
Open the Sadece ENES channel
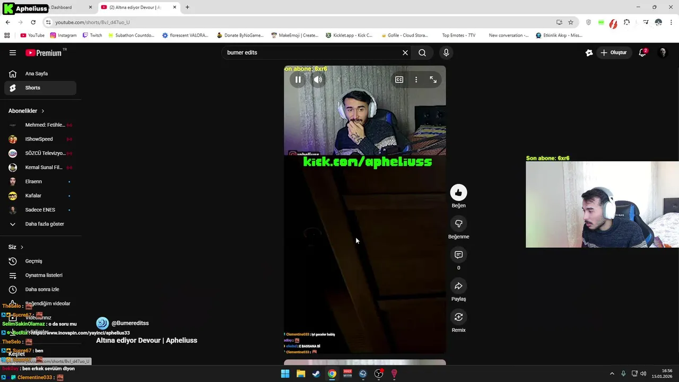click(x=40, y=210)
